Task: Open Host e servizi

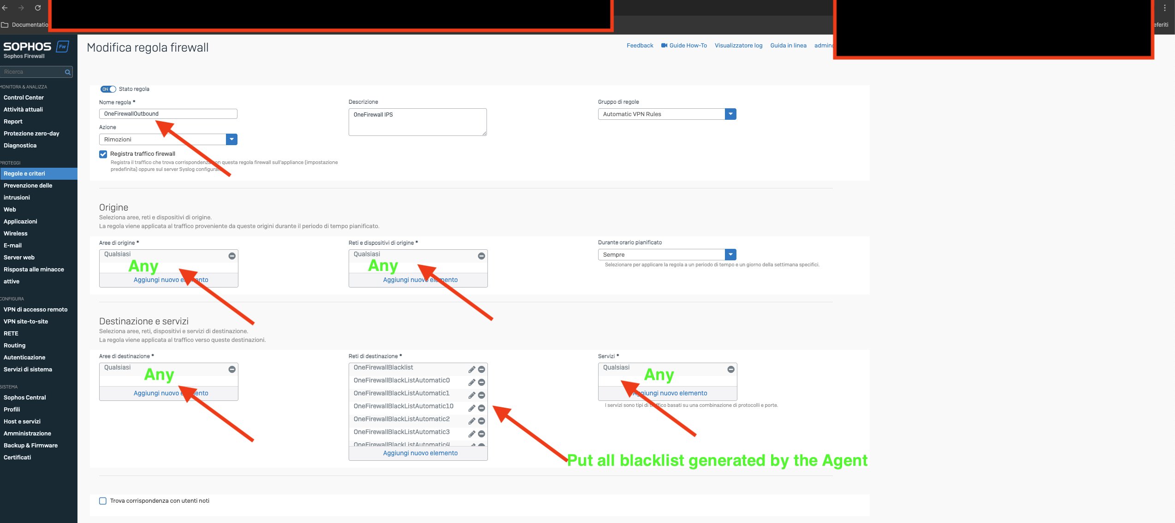Action: tap(22, 422)
